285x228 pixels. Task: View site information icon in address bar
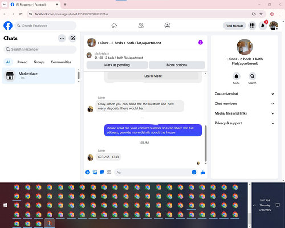[x=30, y=14]
